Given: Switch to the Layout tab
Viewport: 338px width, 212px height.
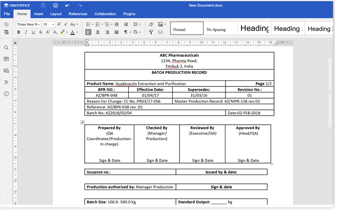Looking at the screenshot, I should [56, 14].
